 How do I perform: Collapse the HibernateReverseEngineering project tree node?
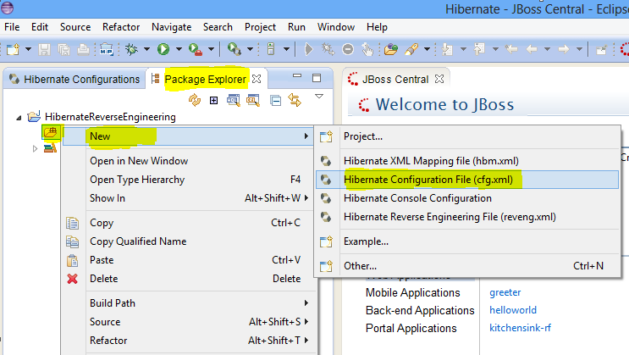click(19, 118)
